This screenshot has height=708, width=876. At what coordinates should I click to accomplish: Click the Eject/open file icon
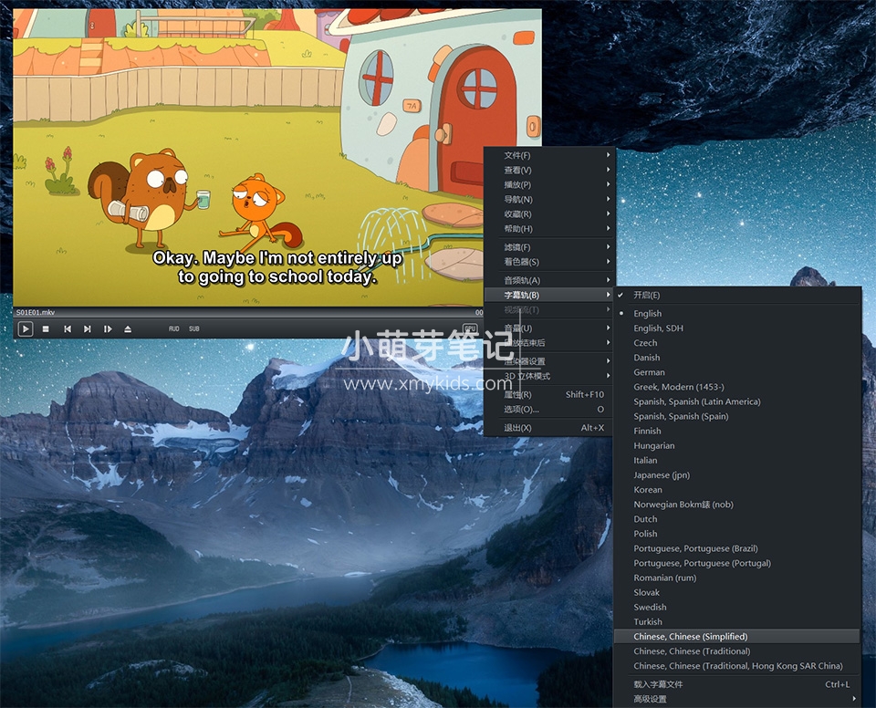click(128, 328)
